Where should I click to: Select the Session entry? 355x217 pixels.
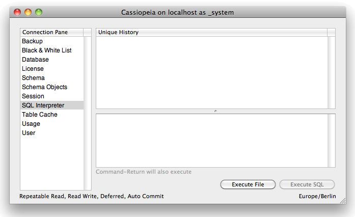click(52, 96)
